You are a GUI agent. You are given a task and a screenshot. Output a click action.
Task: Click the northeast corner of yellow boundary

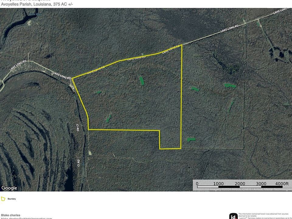(182, 45)
